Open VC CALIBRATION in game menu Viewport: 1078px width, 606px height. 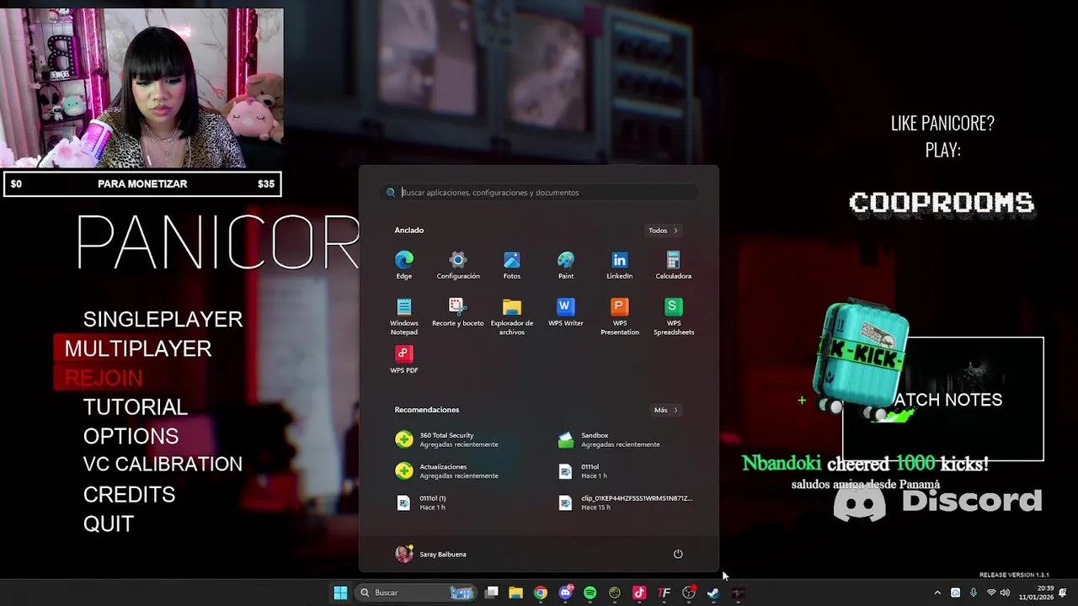(163, 465)
